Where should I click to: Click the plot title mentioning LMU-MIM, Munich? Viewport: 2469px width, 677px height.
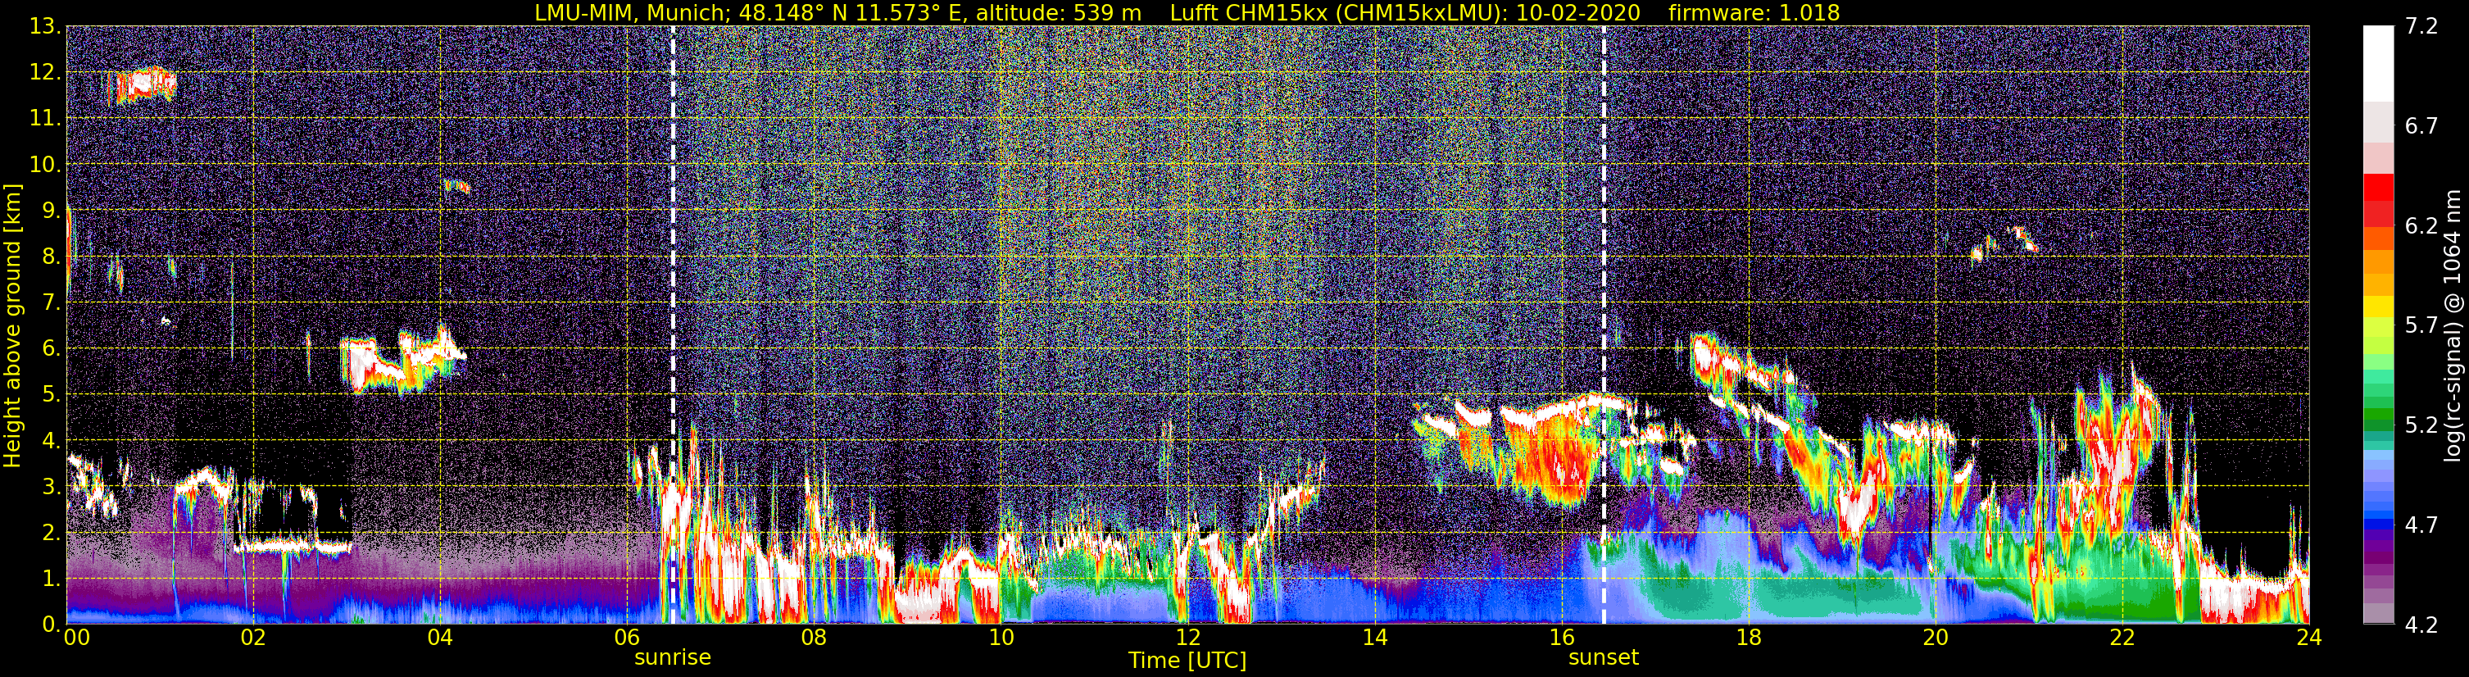pos(1187,12)
